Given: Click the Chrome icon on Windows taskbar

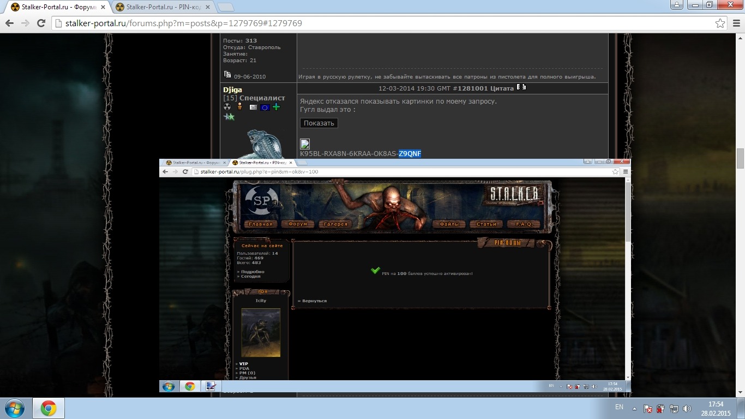Looking at the screenshot, I should coord(49,408).
